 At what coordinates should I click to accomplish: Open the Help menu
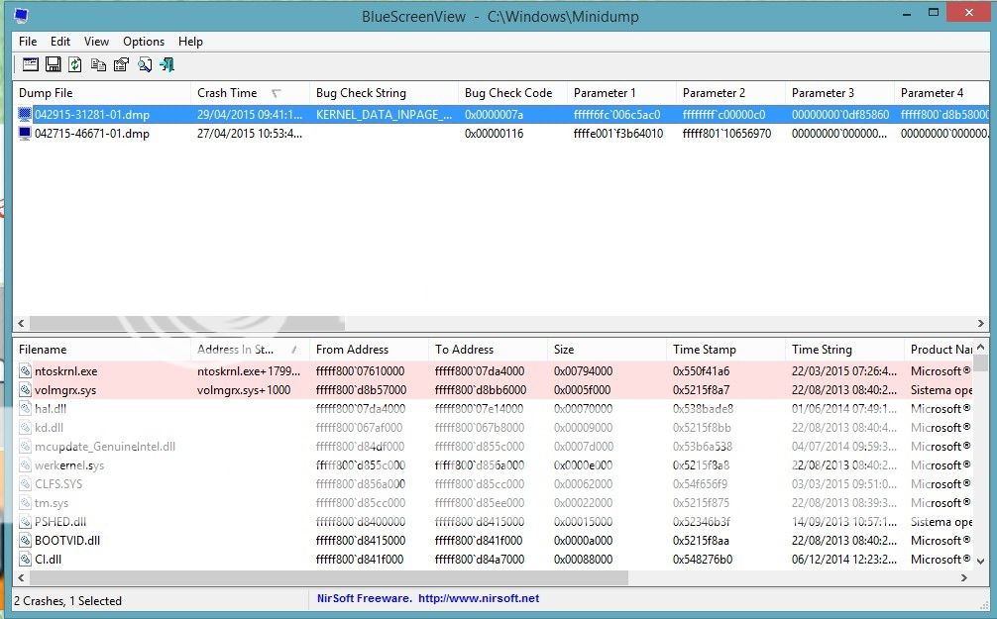pos(190,42)
